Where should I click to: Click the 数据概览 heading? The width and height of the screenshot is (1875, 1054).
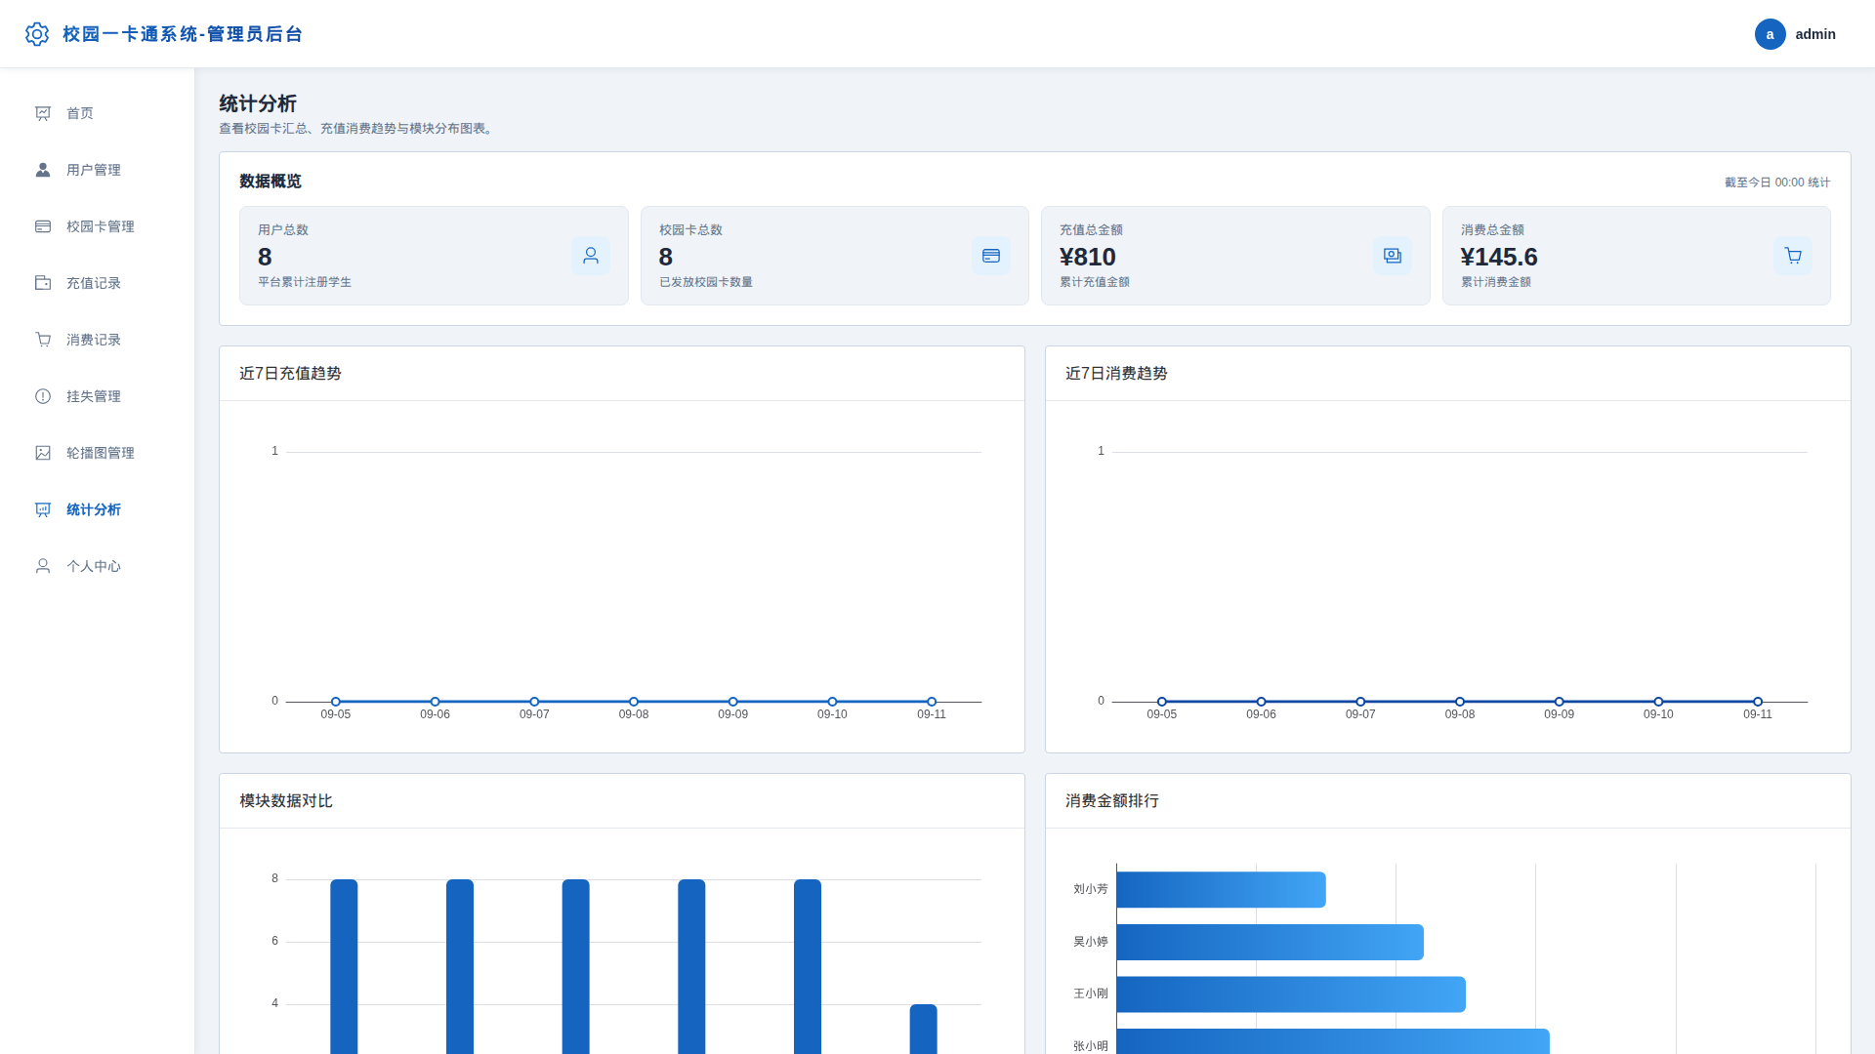coord(271,182)
